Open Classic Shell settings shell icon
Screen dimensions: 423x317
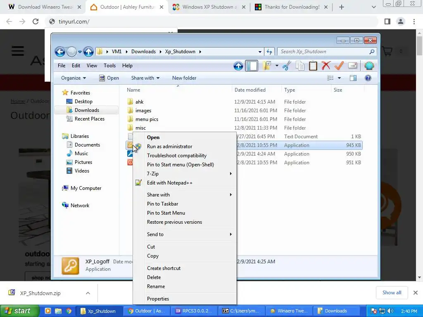point(369,66)
